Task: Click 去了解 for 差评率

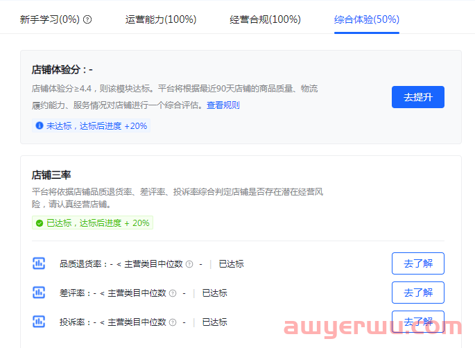Action: pyautogui.click(x=418, y=293)
